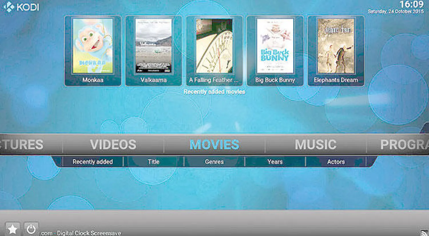
Task: Open the Recently added submenu
Action: [x=93, y=162]
